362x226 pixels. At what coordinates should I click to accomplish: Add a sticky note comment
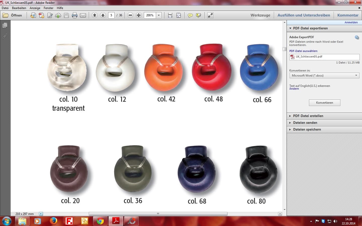[x=190, y=15]
